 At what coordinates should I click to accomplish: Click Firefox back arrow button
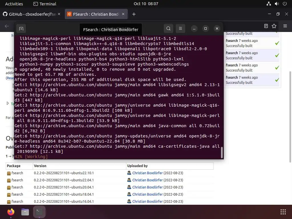point(7,26)
